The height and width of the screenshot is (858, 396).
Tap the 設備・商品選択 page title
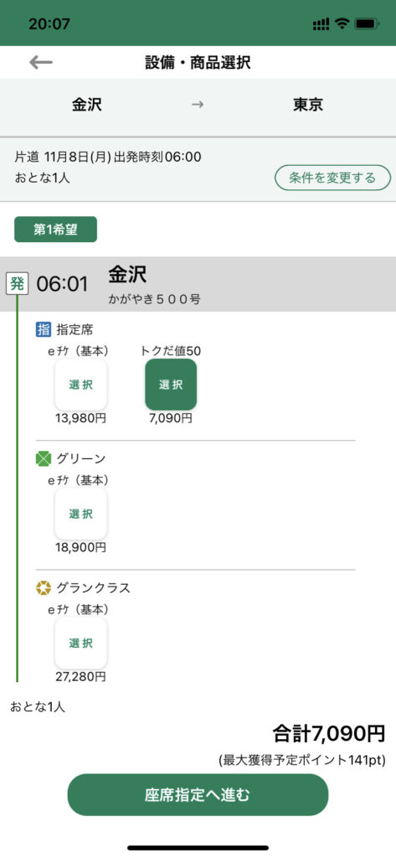tap(198, 62)
